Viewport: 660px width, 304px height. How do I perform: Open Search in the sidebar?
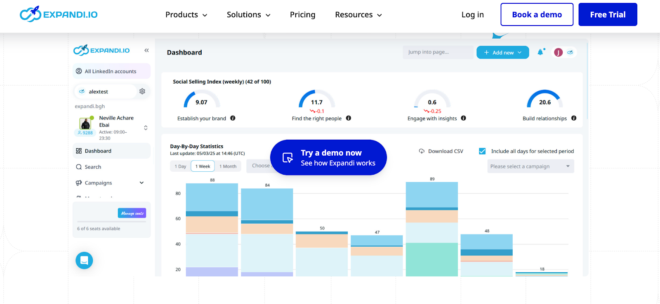click(x=111, y=167)
